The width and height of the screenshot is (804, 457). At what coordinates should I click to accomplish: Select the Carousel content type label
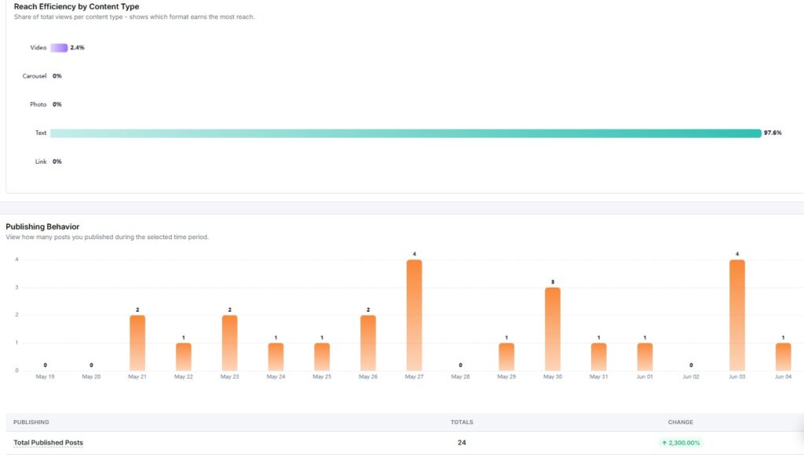(x=35, y=76)
